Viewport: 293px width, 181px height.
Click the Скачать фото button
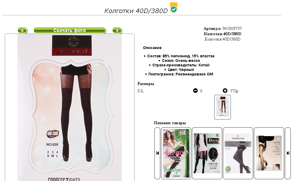70,30
